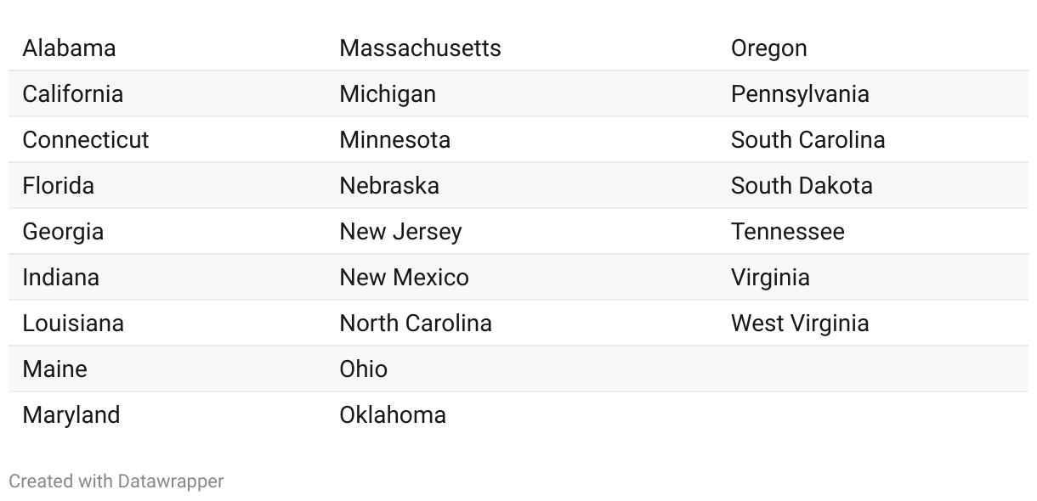Select Florida in the first column
This screenshot has width=1037, height=501.
[x=59, y=186]
